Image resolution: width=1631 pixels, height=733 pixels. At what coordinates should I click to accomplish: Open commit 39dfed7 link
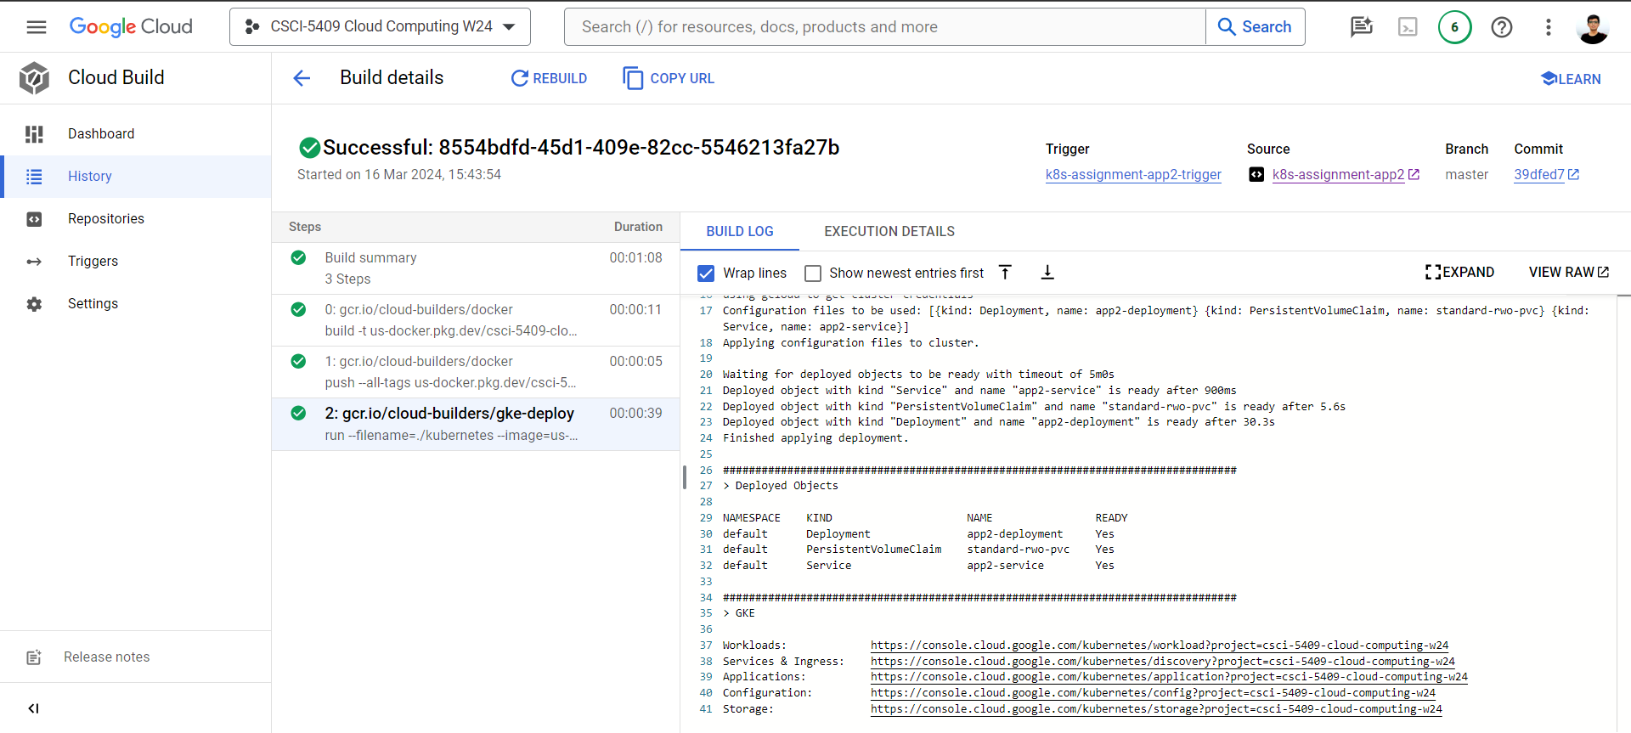[1546, 175]
